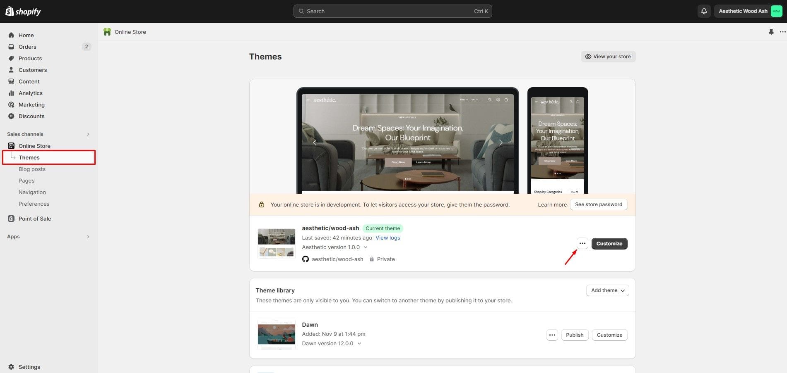Expand Aesthetic version 1.0.0 dropdown
Image resolution: width=787 pixels, height=373 pixels.
365,247
